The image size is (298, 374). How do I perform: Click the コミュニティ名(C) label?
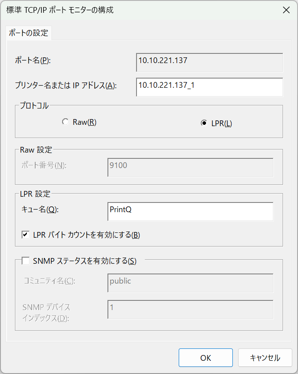[48, 281]
